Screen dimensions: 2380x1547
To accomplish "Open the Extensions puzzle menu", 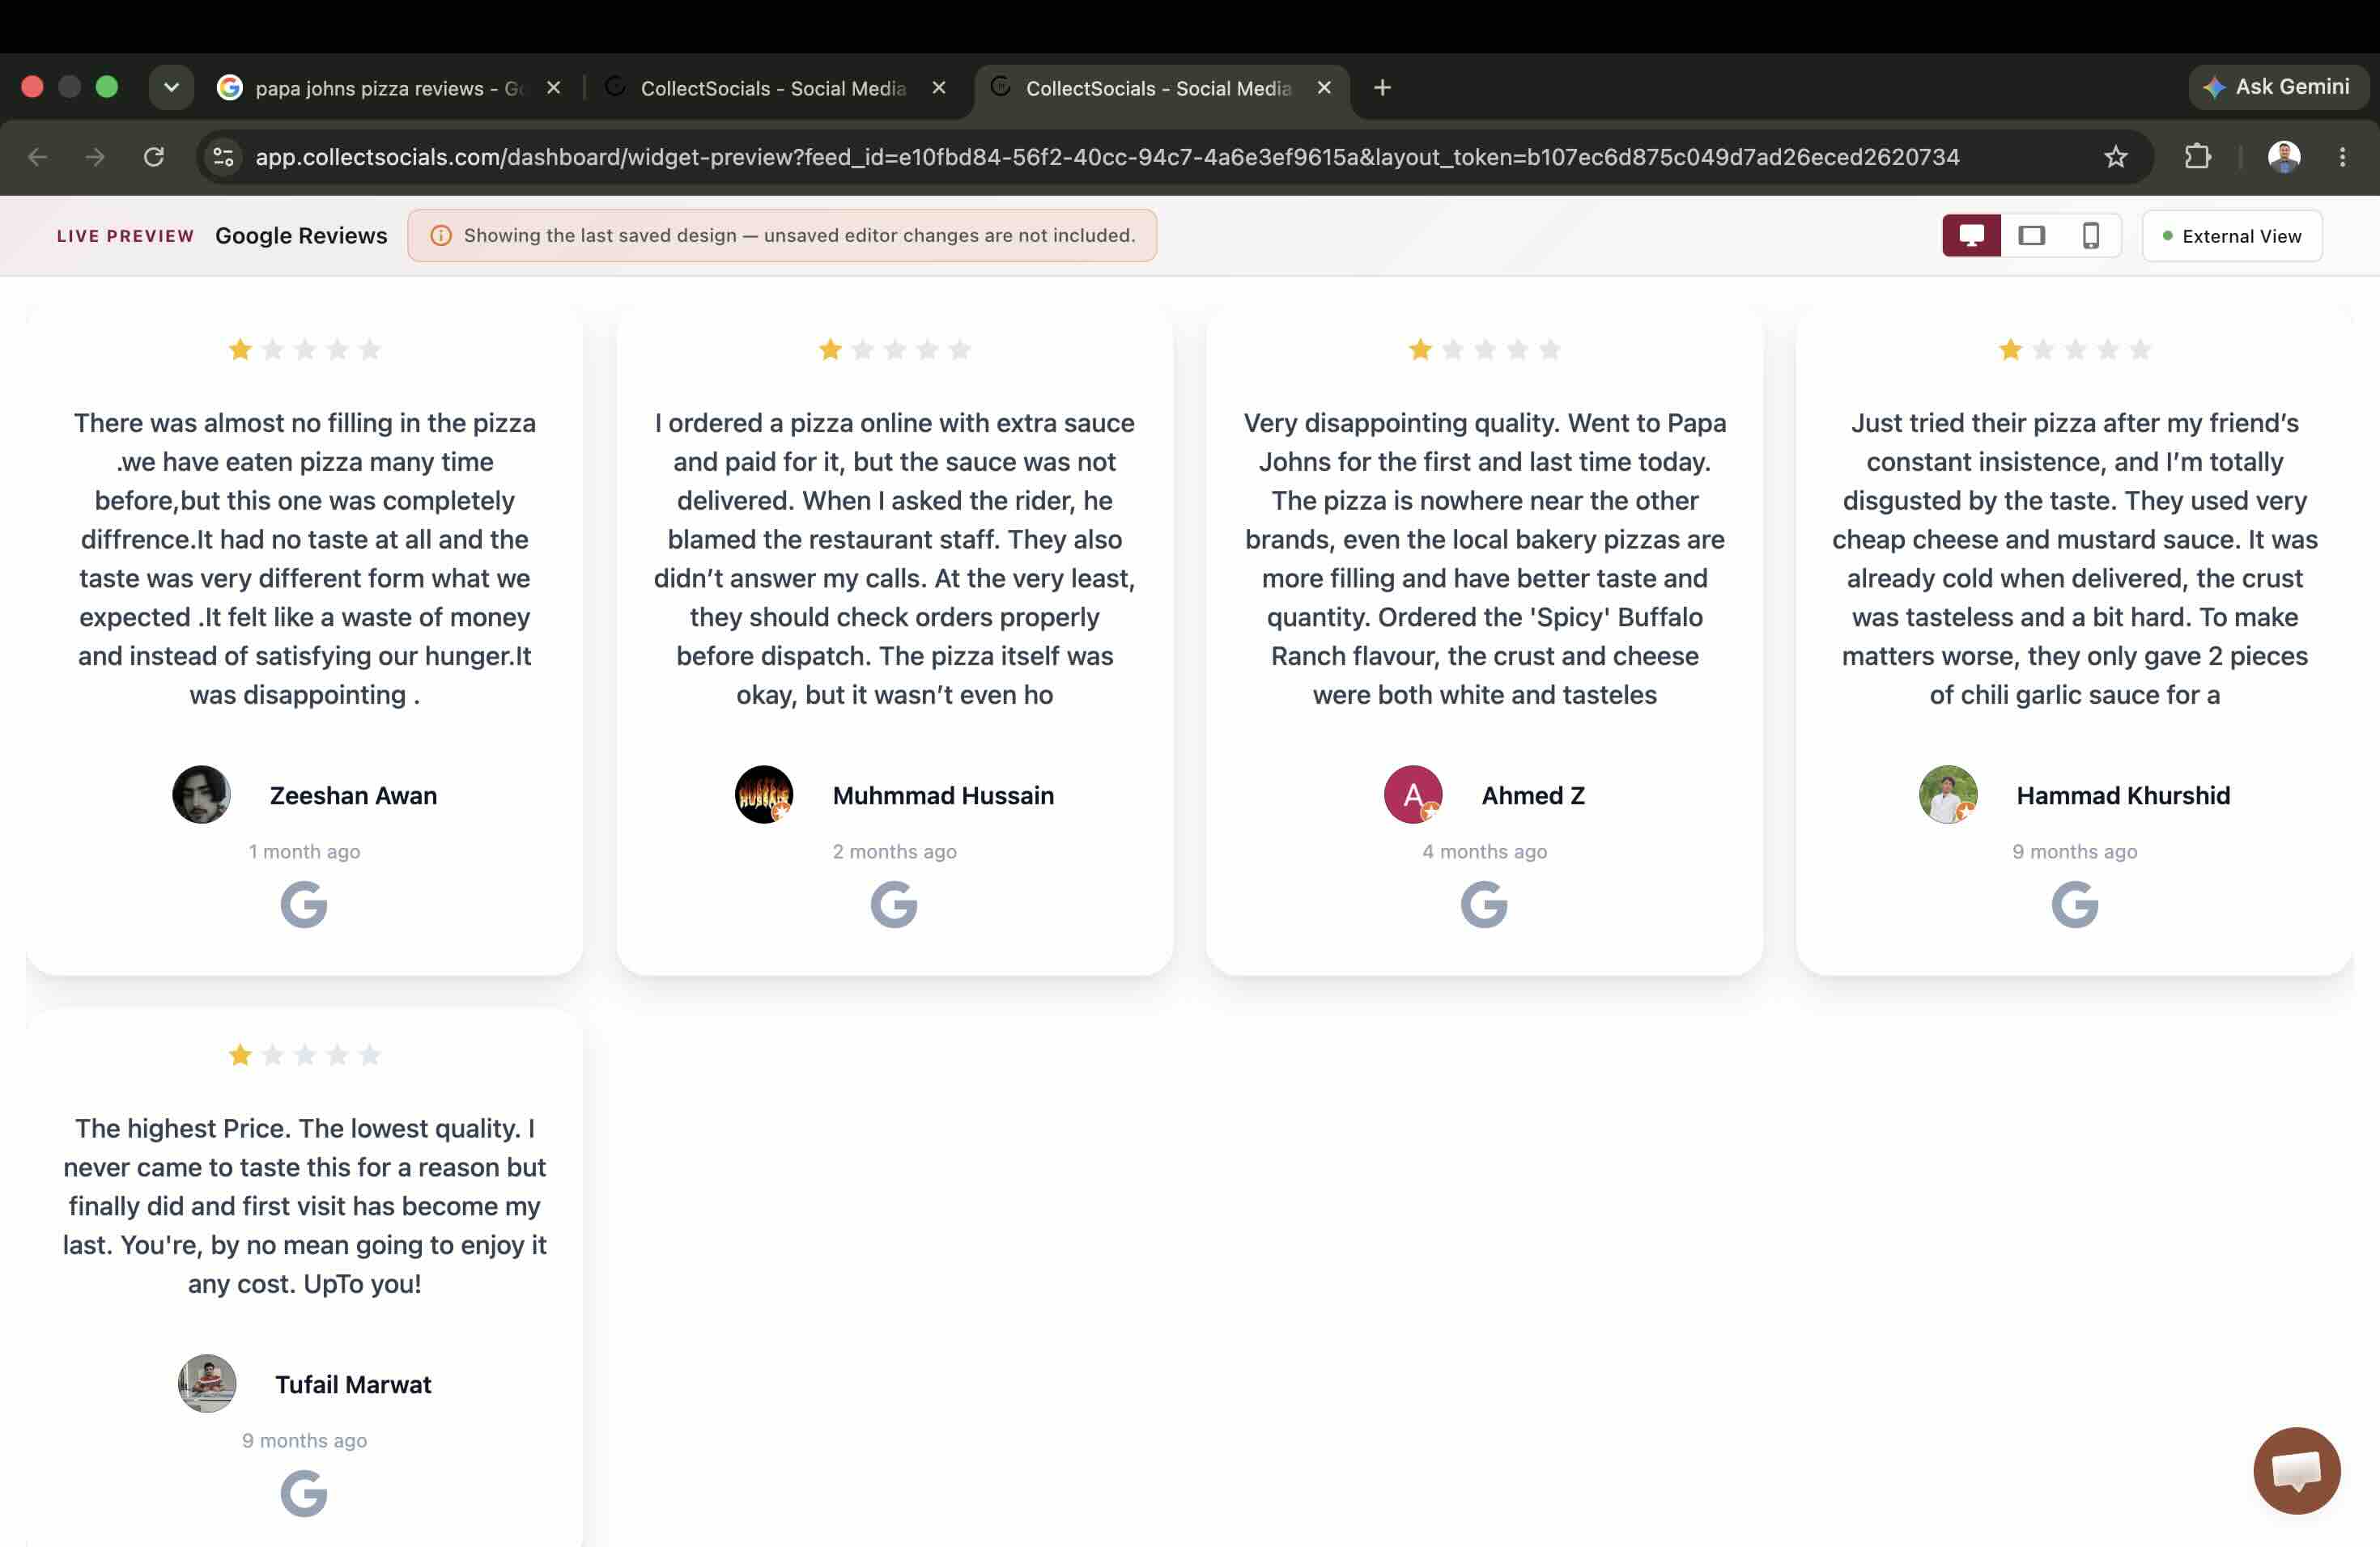I will coord(2197,157).
